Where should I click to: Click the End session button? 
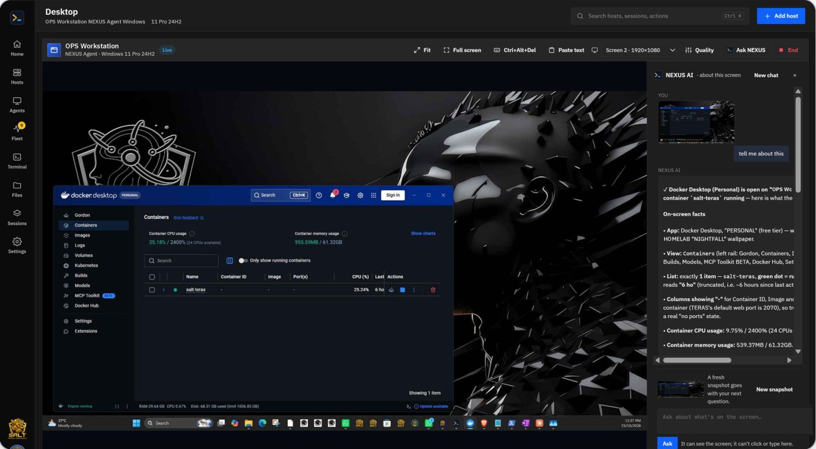(788, 50)
